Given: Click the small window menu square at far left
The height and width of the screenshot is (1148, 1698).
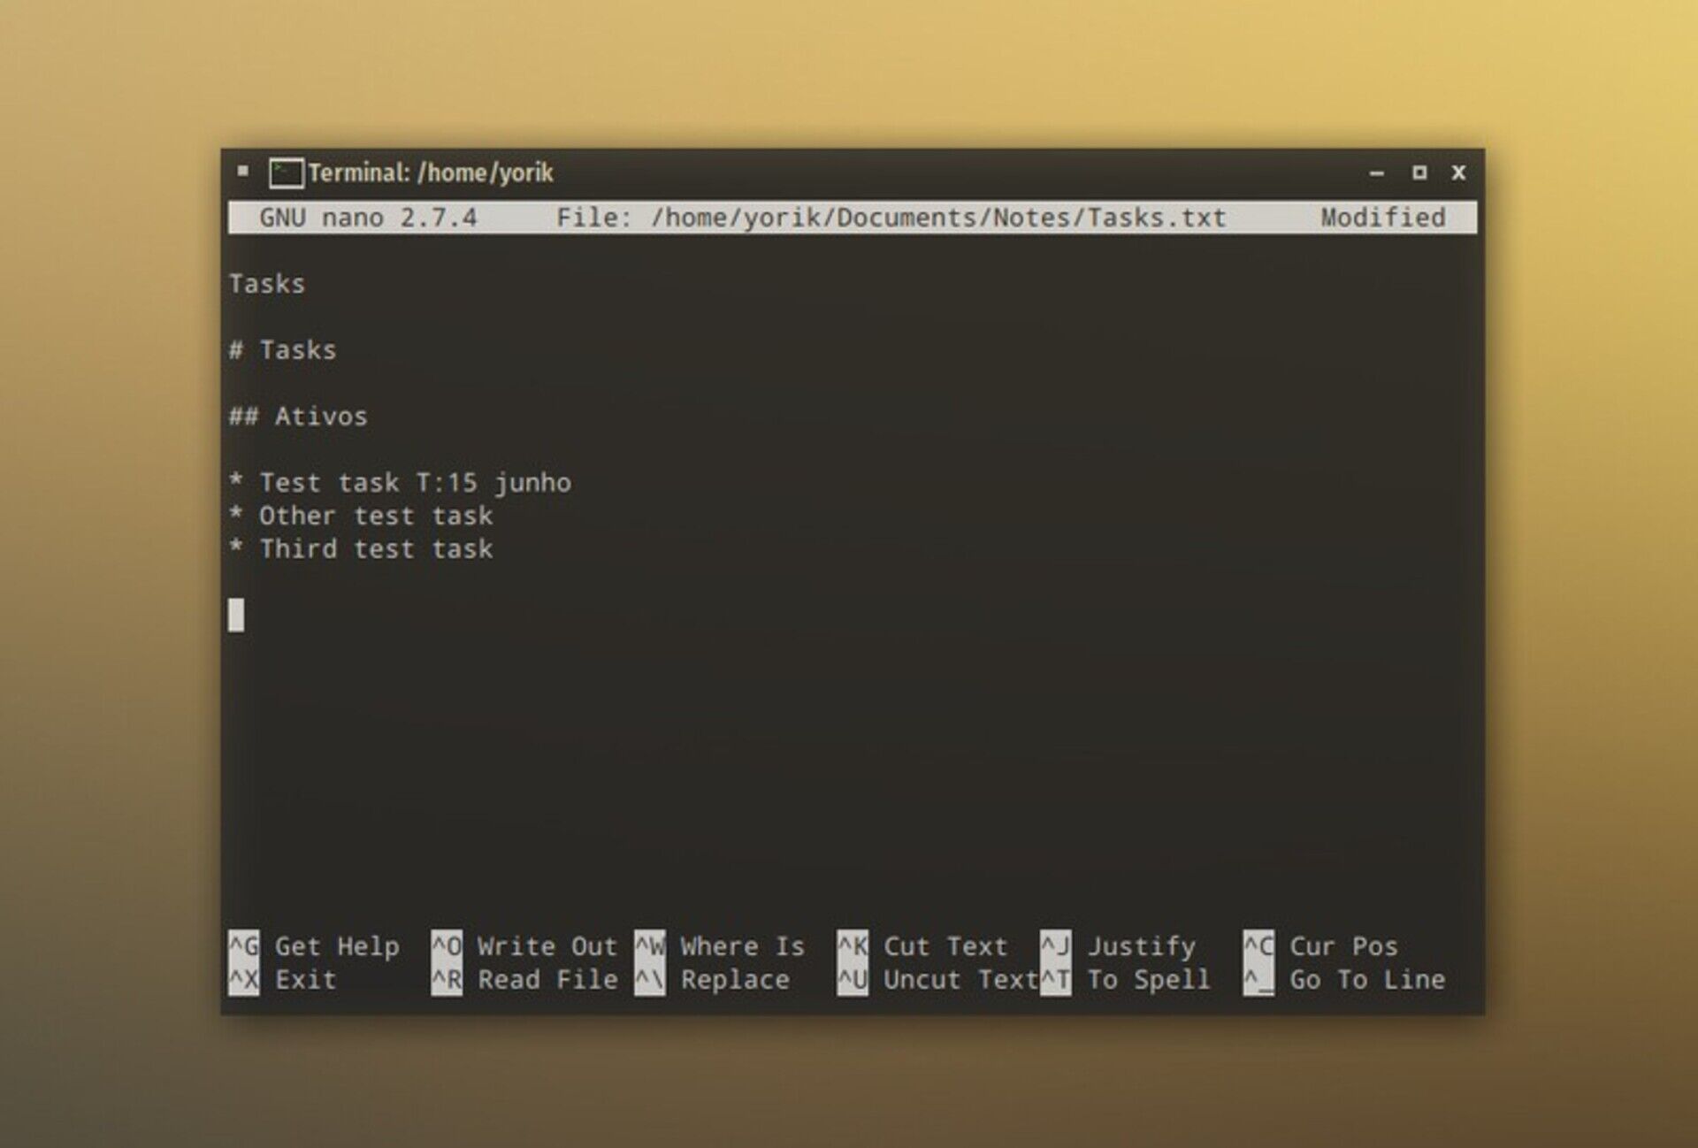Looking at the screenshot, I should click(x=243, y=171).
